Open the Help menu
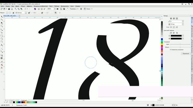The width and height of the screenshot is (193, 108). pyautogui.click(x=78, y=6)
